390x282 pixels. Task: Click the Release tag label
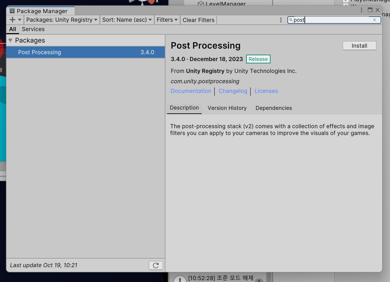point(258,59)
